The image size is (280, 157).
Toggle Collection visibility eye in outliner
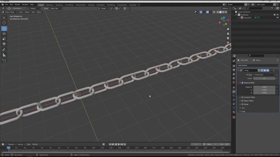pos(277,15)
